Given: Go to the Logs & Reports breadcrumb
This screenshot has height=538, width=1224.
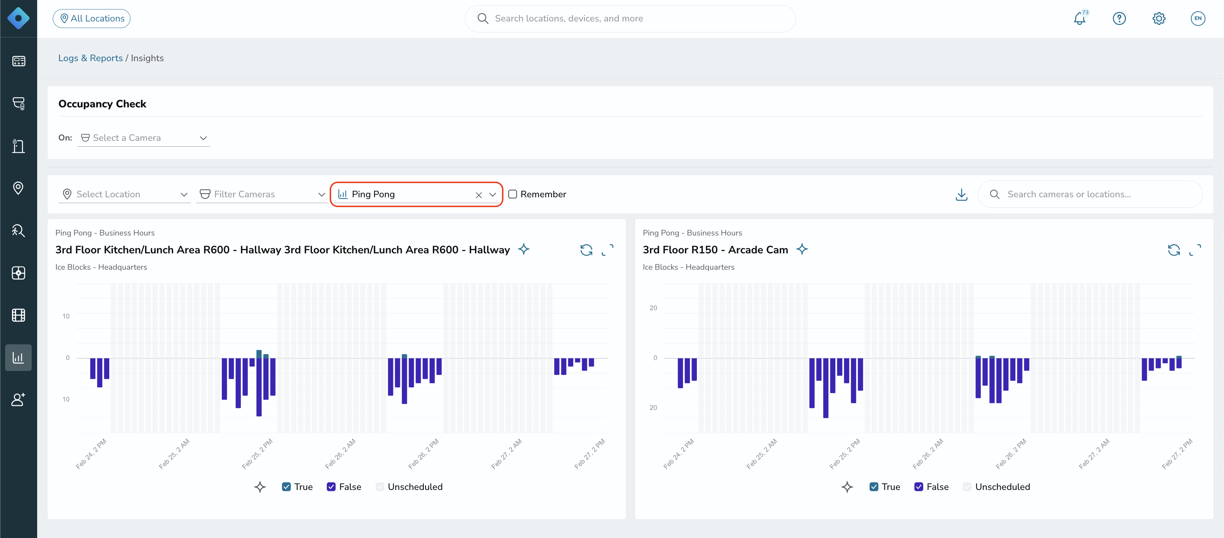Looking at the screenshot, I should [x=90, y=58].
